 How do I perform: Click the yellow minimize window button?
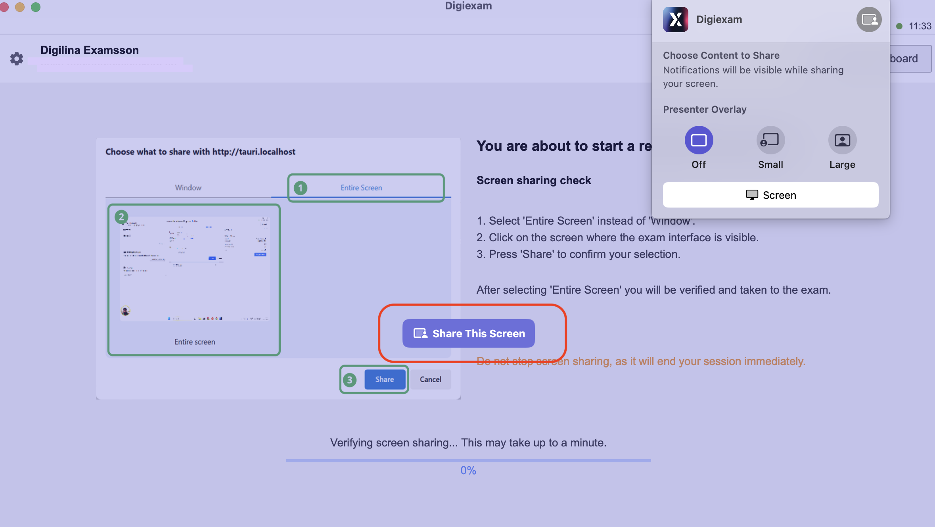(20, 7)
